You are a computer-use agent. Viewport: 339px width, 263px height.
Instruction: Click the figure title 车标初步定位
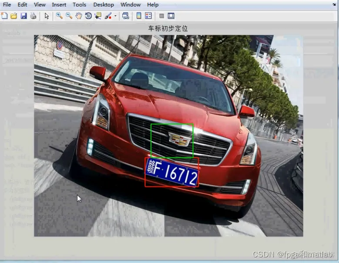[168, 28]
